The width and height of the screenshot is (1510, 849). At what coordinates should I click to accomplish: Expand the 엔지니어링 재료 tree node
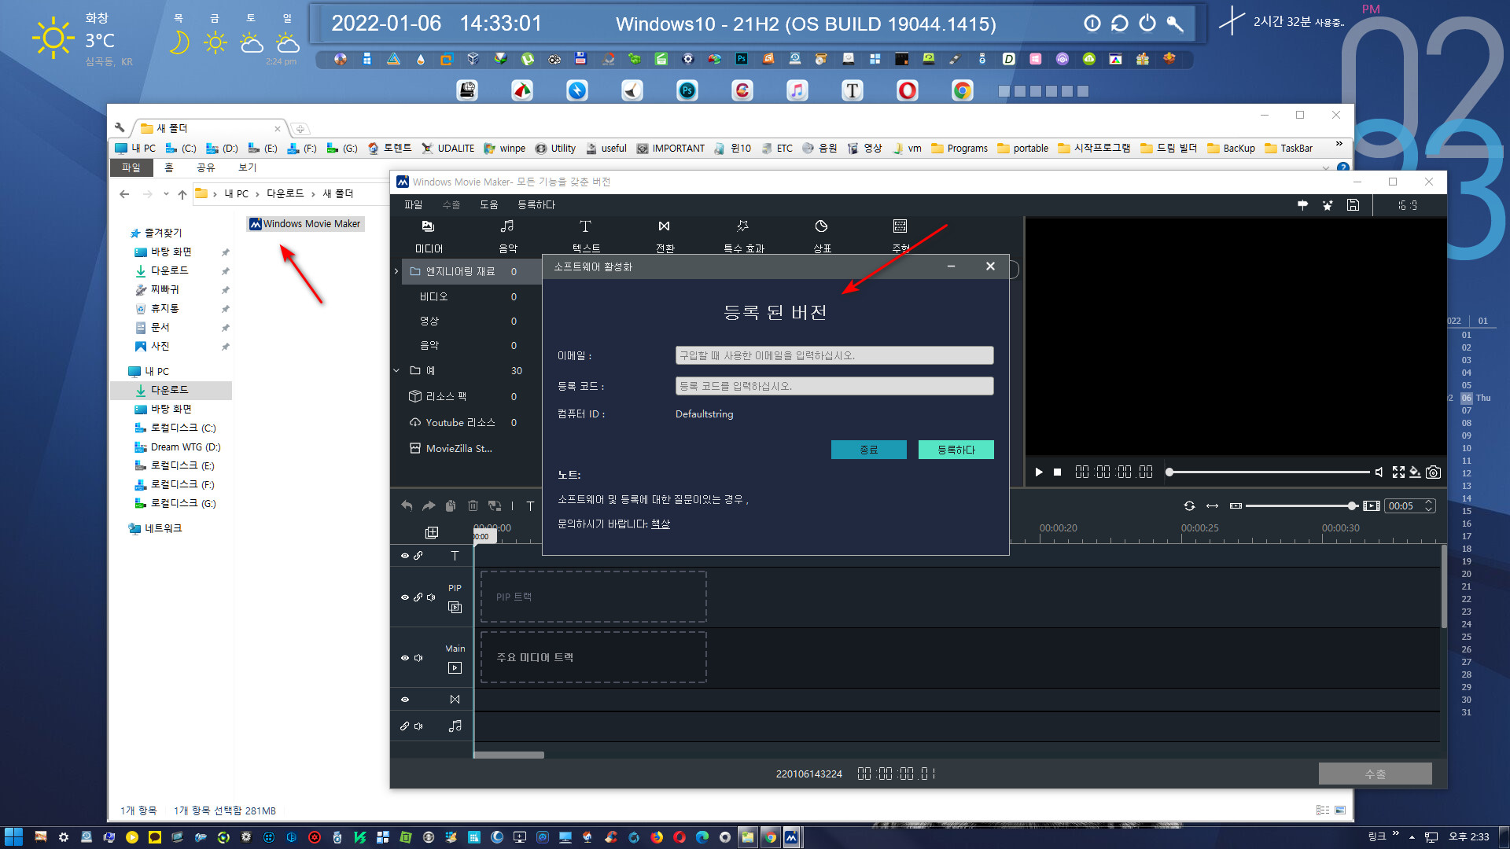pyautogui.click(x=396, y=271)
